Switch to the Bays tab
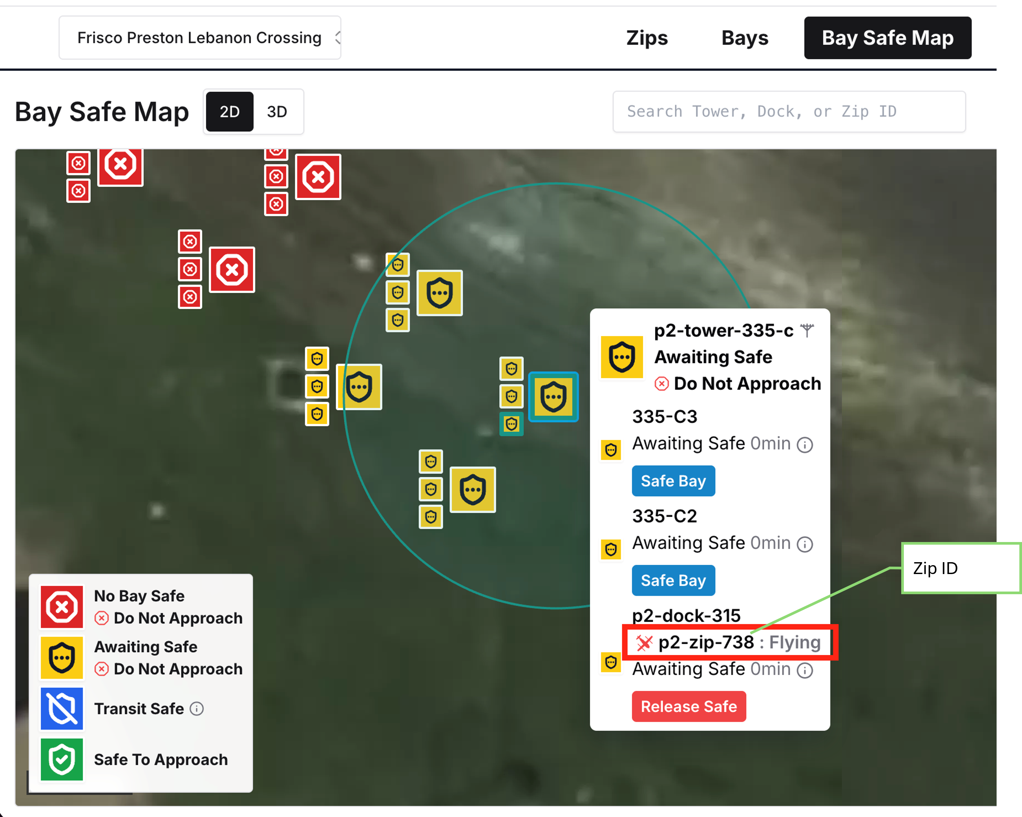This screenshot has height=817, width=1022. 745,37
